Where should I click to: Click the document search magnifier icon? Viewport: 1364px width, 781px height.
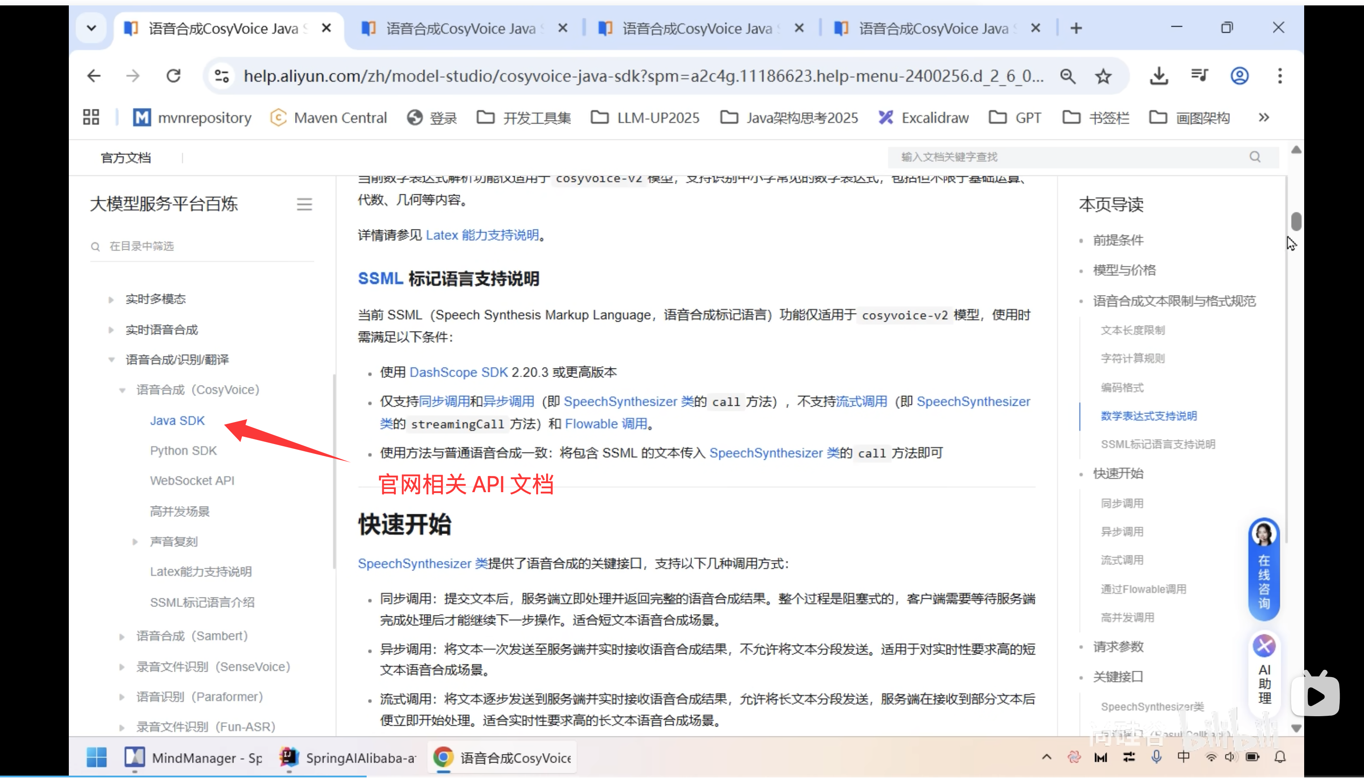(1255, 157)
